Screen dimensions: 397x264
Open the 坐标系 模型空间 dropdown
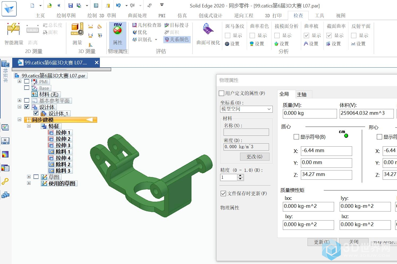[246, 109]
